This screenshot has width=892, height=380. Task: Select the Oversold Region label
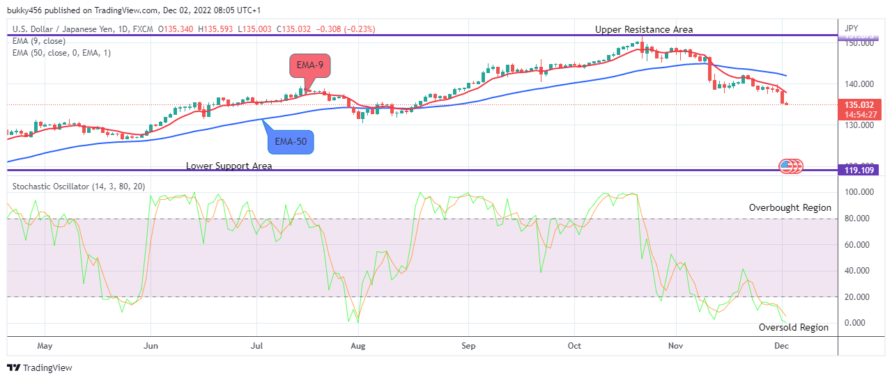point(794,327)
